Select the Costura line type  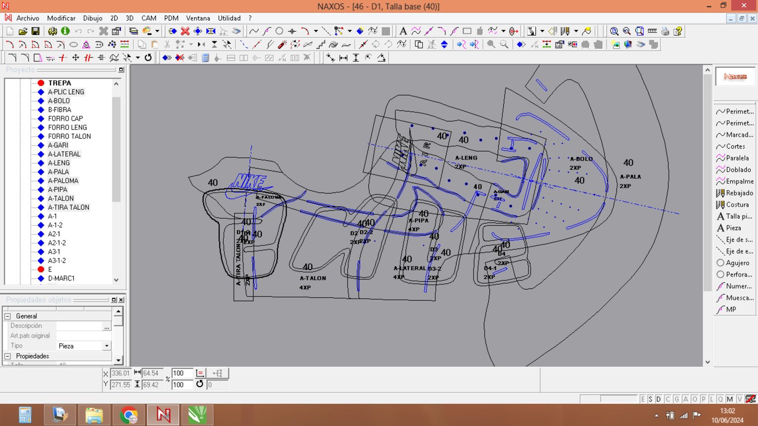click(734, 205)
